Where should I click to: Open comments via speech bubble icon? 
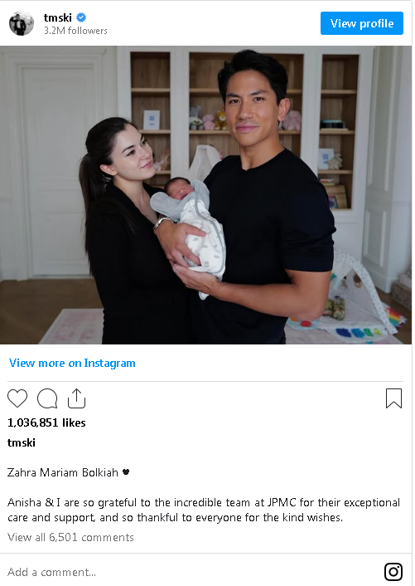coord(47,398)
